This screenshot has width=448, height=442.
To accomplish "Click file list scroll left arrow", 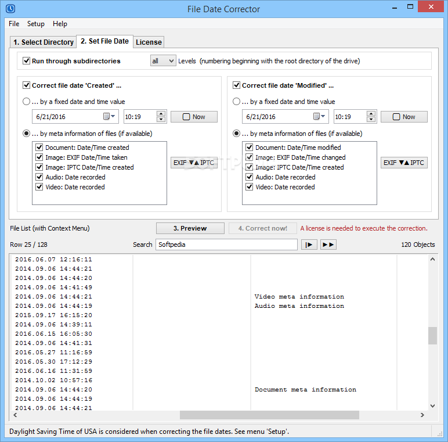I will [x=15, y=415].
